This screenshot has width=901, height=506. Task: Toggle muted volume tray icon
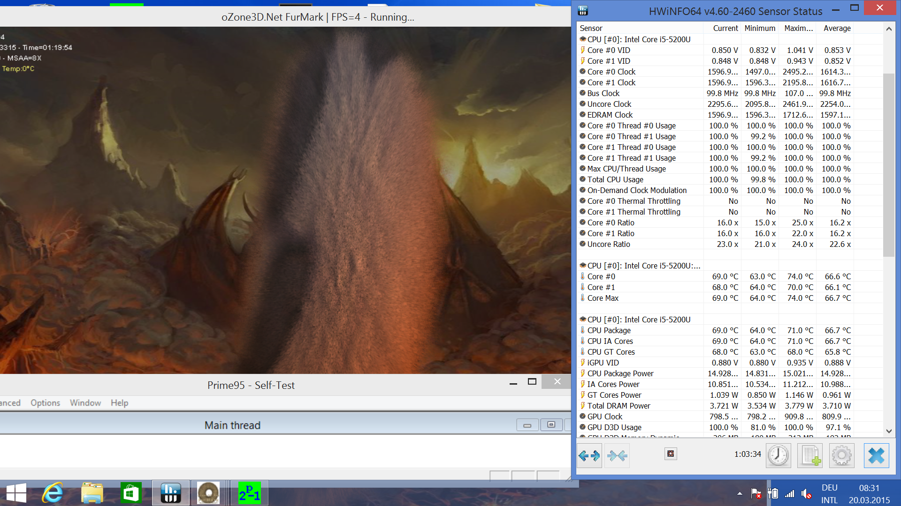pos(806,493)
